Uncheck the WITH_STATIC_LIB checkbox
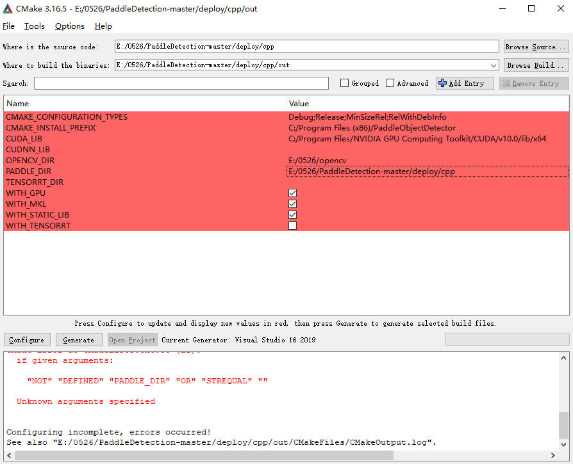Viewport: 573px width, 464px height. click(x=292, y=215)
